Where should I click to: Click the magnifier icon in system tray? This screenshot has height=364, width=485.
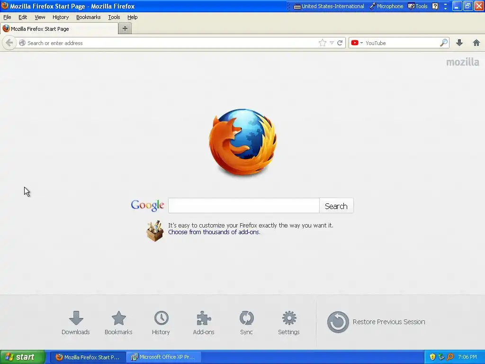click(x=450, y=357)
